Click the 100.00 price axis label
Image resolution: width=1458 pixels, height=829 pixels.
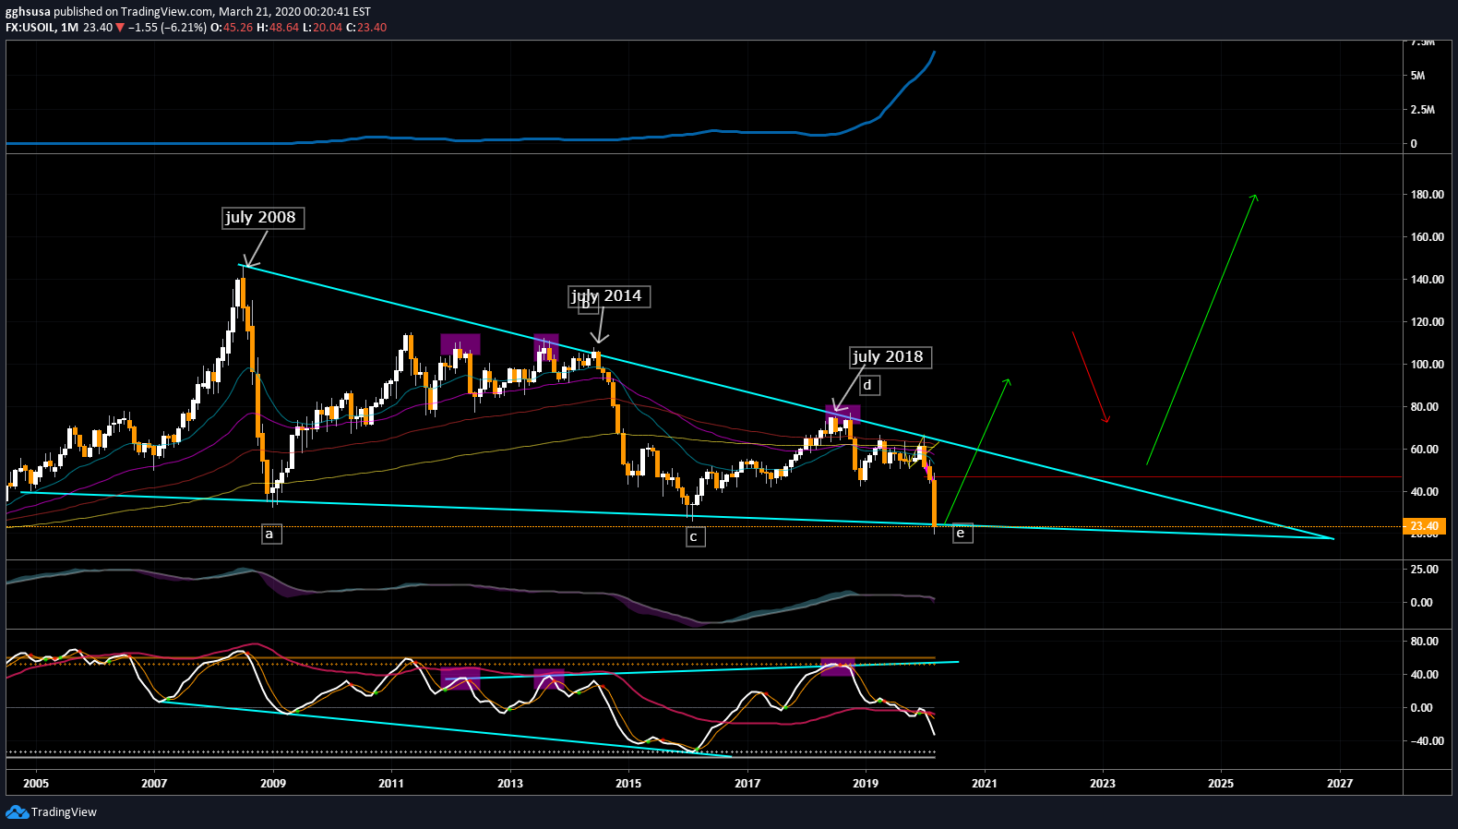[1427, 365]
